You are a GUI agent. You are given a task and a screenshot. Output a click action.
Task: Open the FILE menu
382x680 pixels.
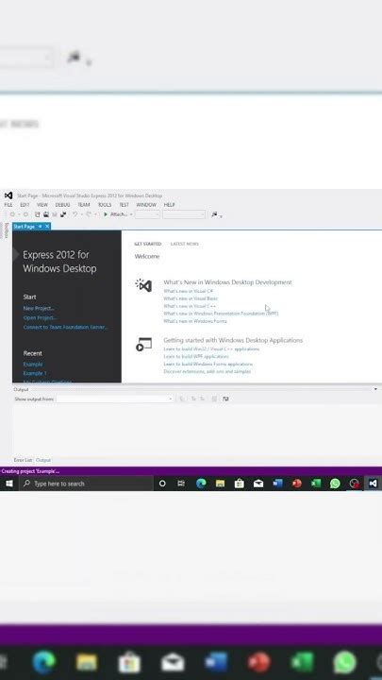pyautogui.click(x=8, y=205)
